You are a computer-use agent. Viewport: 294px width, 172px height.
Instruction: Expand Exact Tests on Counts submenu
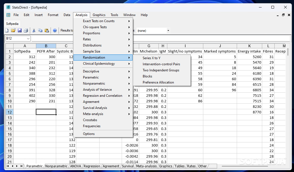click(103, 21)
